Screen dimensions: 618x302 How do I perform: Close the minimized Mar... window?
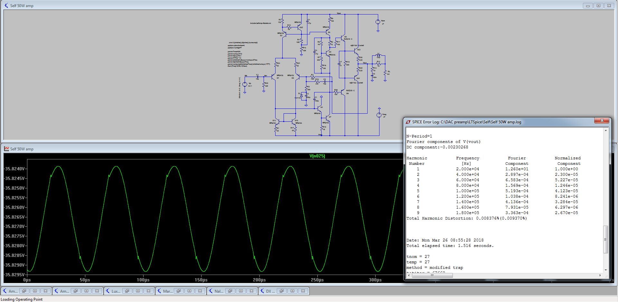coord(200,291)
